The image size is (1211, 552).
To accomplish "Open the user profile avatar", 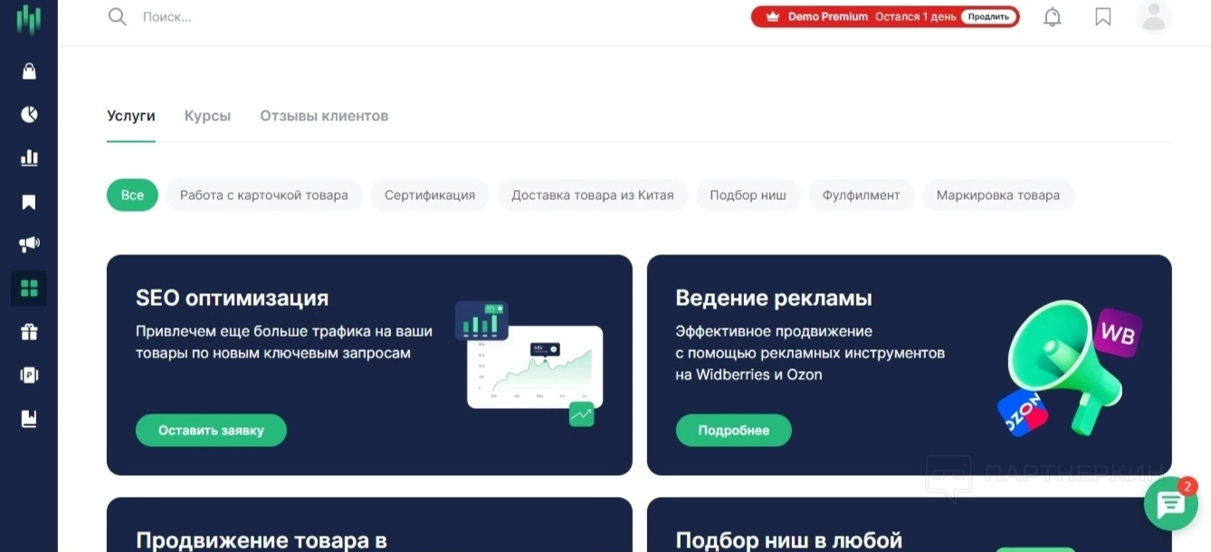I will (1154, 16).
